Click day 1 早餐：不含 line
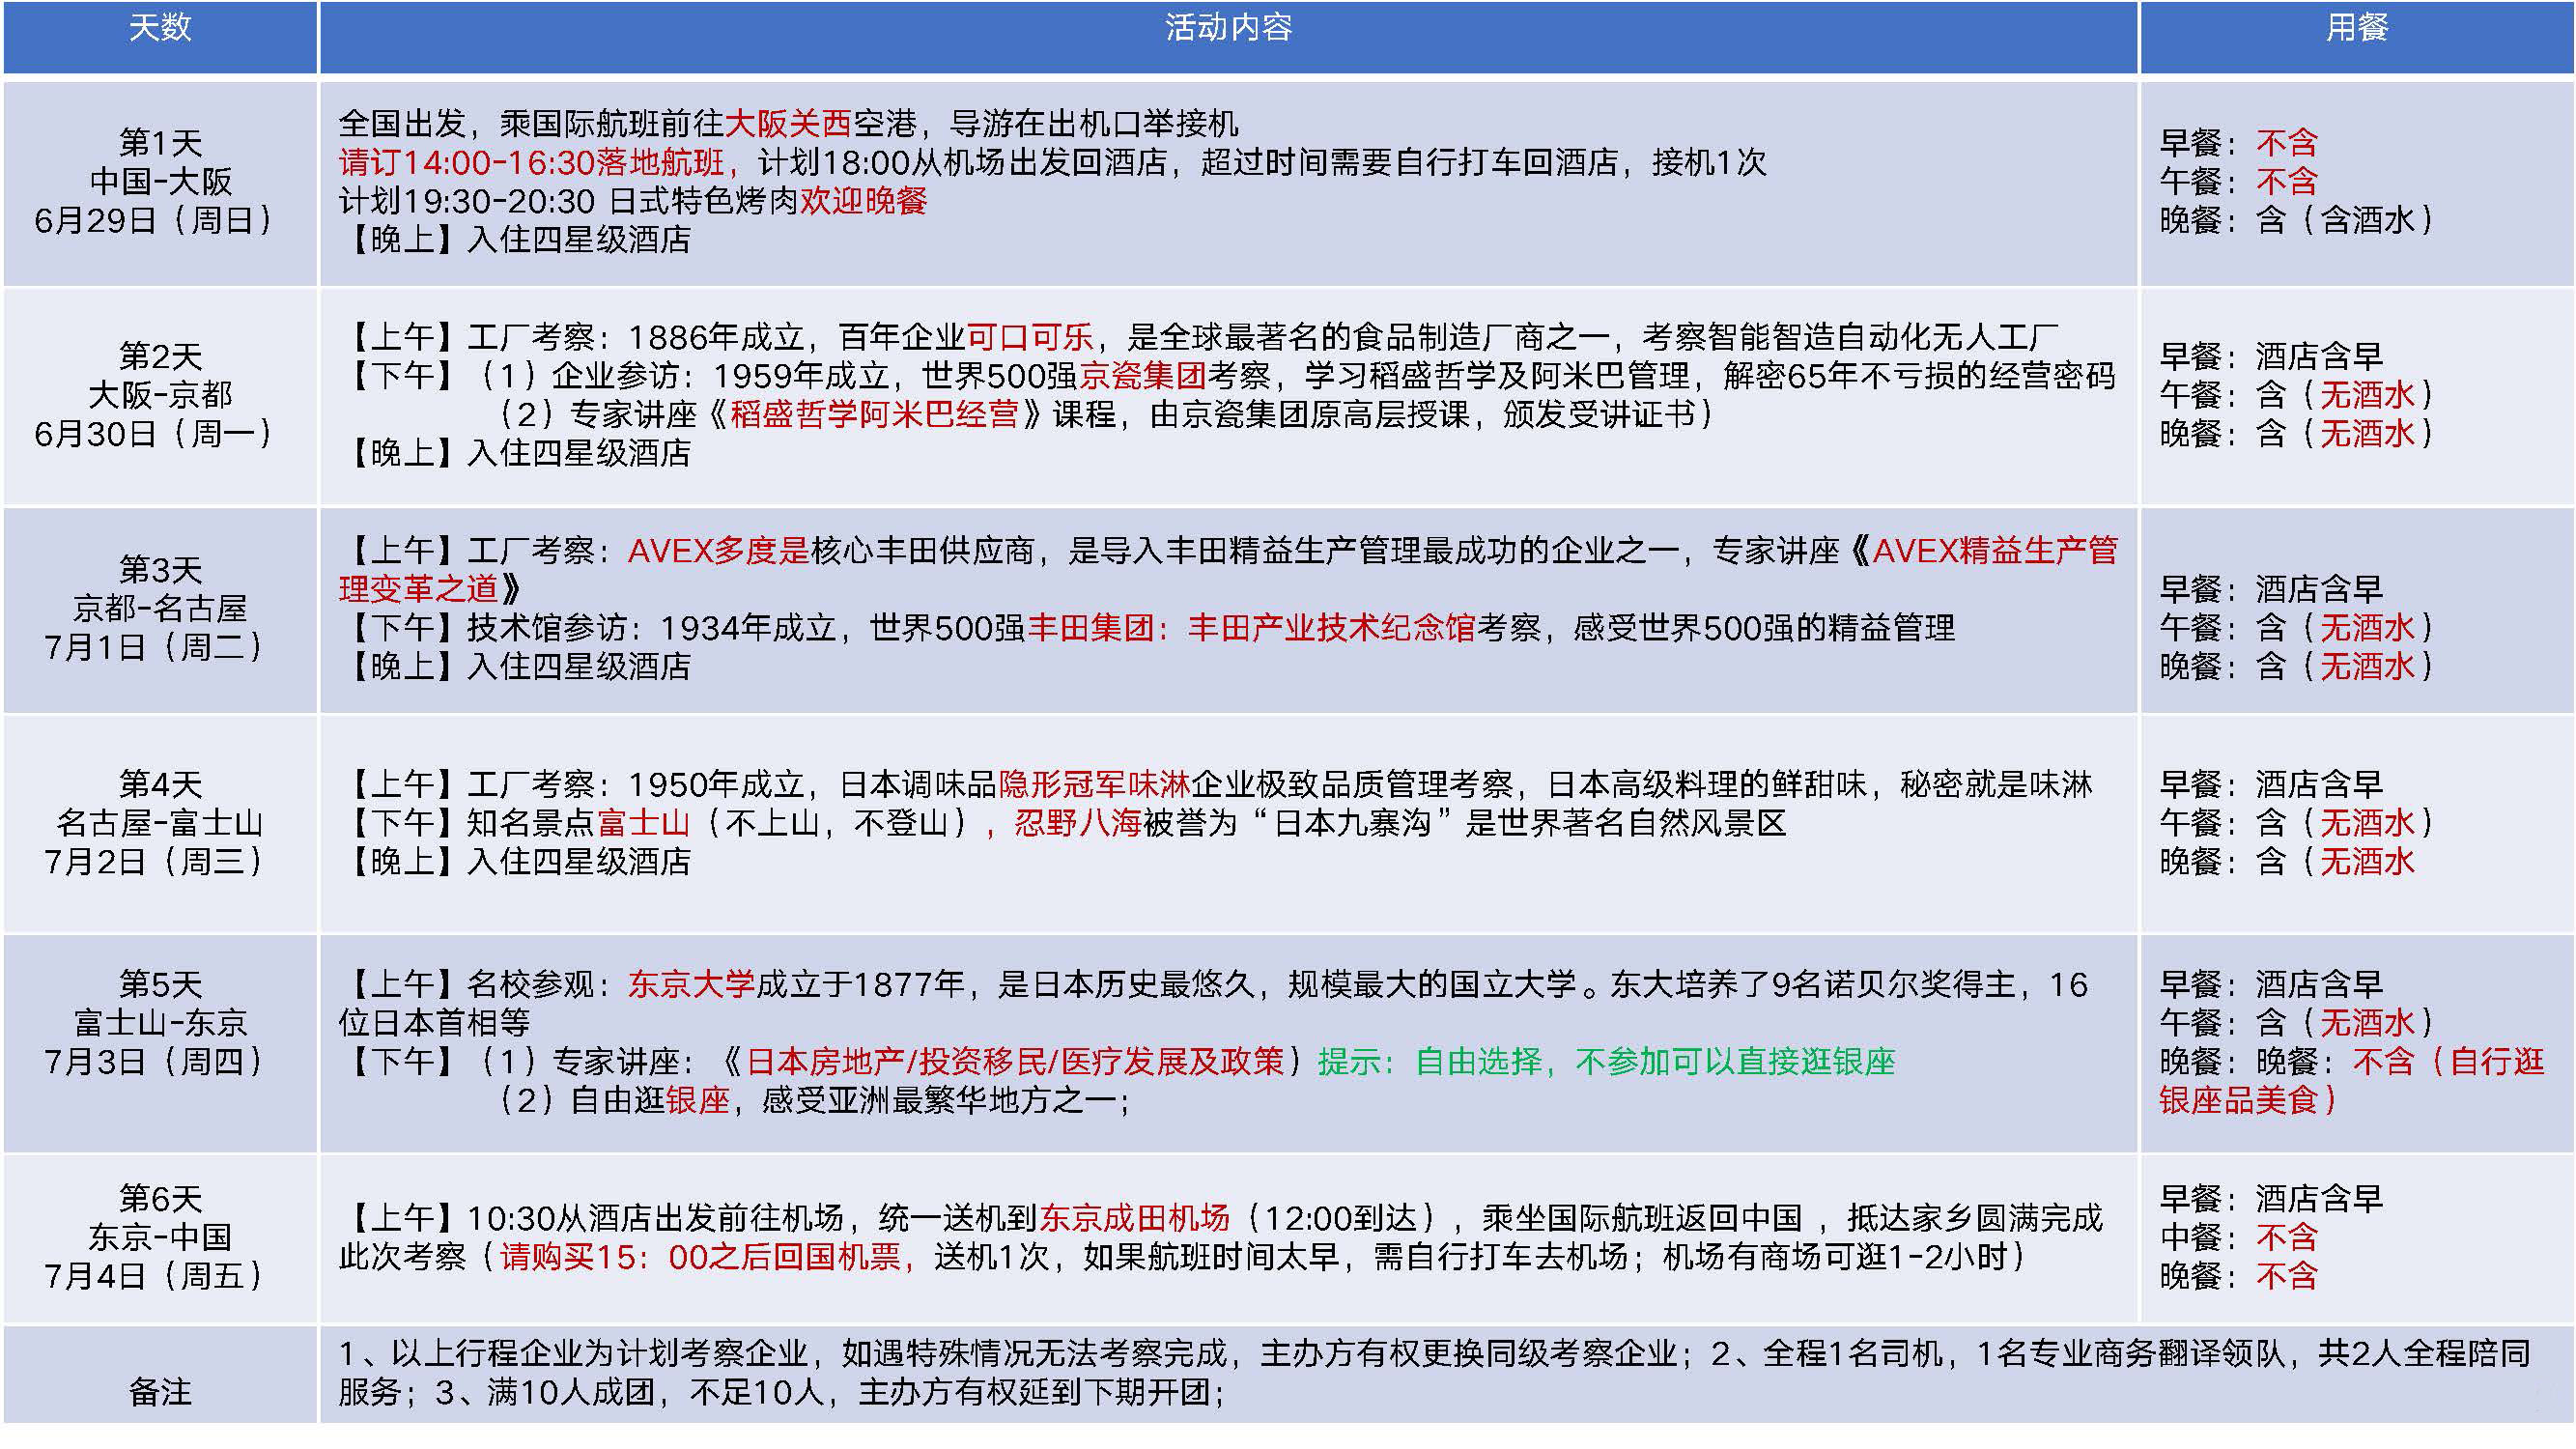The image size is (2576, 1449). click(2238, 143)
